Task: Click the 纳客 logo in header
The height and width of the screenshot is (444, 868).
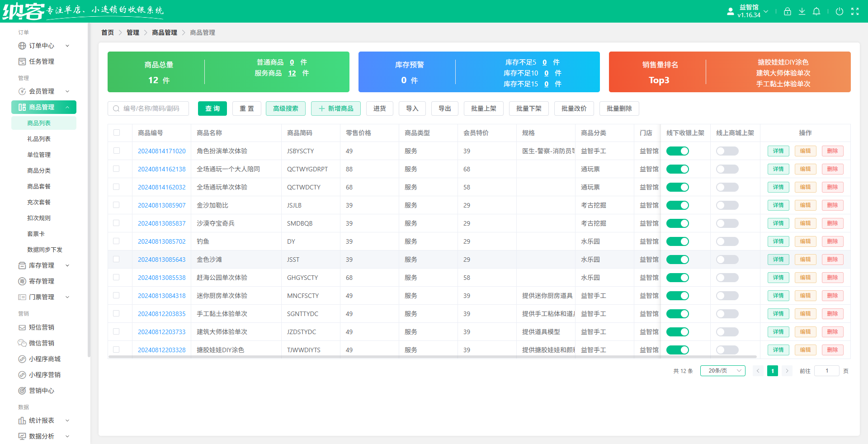Action: [x=24, y=11]
